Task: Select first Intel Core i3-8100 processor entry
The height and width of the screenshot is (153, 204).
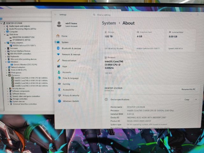Action: pyautogui.click(x=31, y=78)
